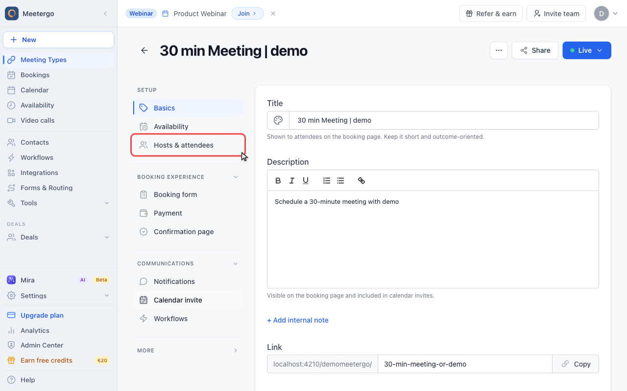Go back with the left arrow
The width and height of the screenshot is (627, 391).
click(145, 50)
